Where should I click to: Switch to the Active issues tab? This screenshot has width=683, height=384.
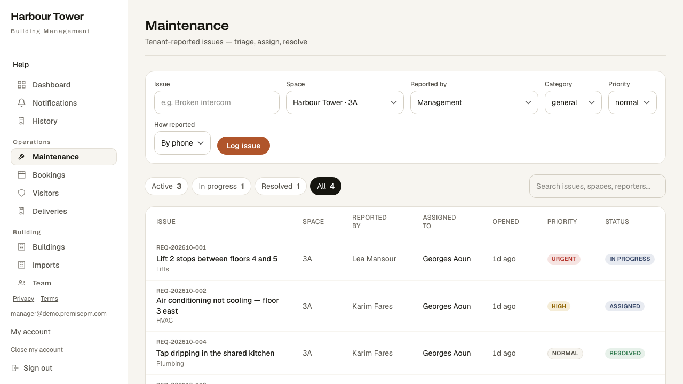166,186
